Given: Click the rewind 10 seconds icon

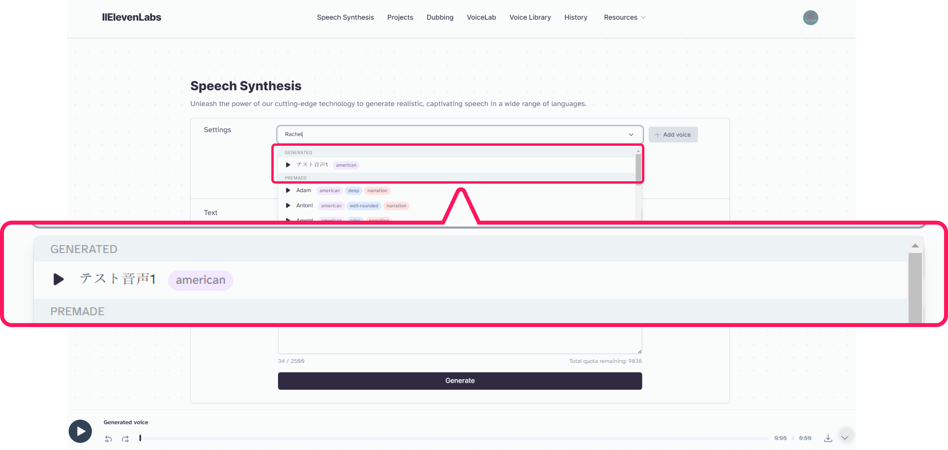Looking at the screenshot, I should [108, 439].
